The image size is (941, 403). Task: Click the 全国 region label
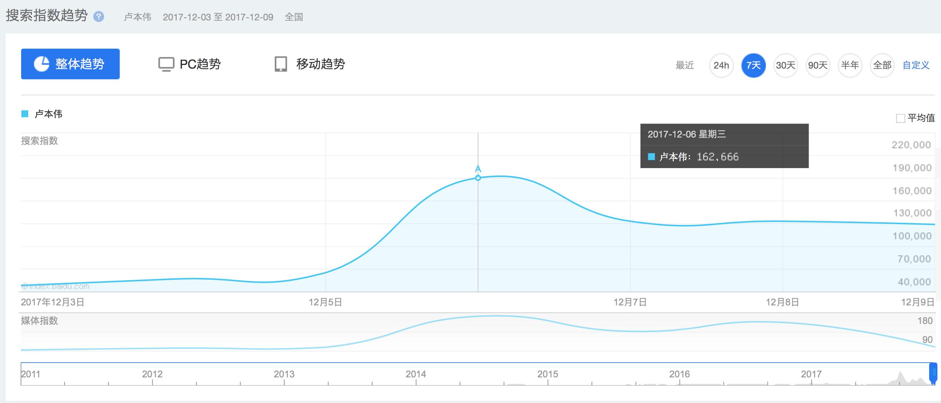click(293, 17)
